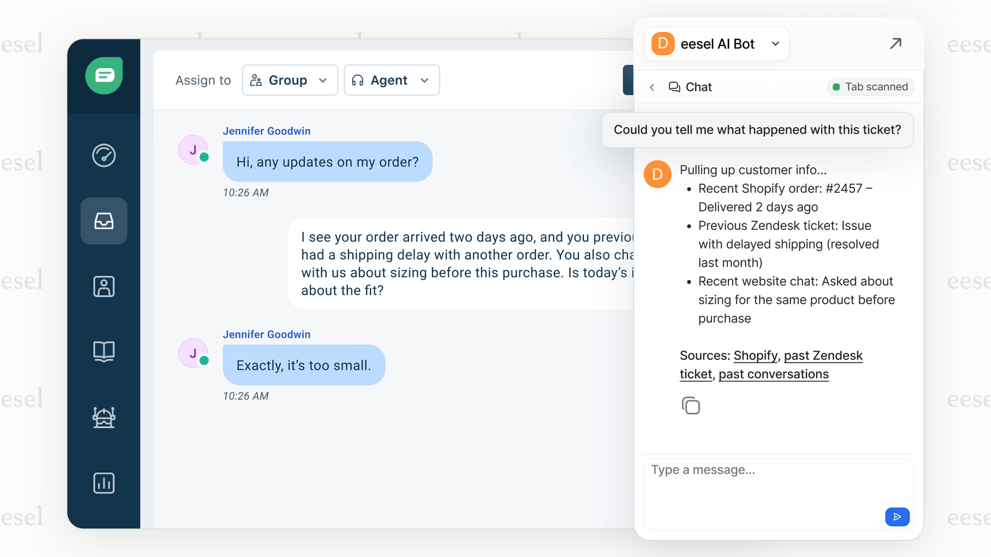Image resolution: width=991 pixels, height=557 pixels.
Task: Select the inbox icon in the sidebar
Action: [104, 221]
